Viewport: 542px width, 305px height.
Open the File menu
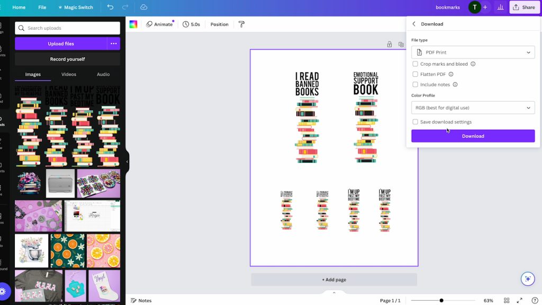coord(42,7)
